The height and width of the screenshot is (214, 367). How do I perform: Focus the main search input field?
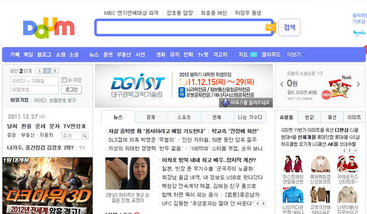click(x=181, y=28)
